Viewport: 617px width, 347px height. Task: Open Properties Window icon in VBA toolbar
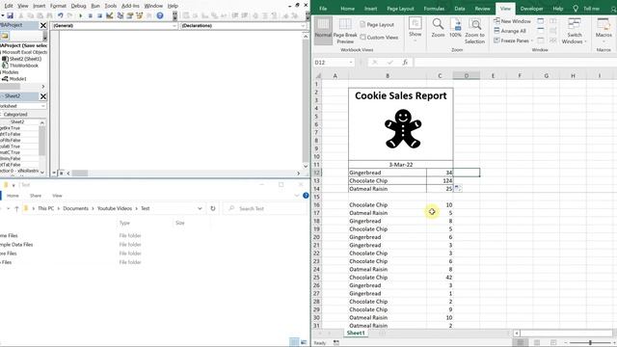click(129, 15)
